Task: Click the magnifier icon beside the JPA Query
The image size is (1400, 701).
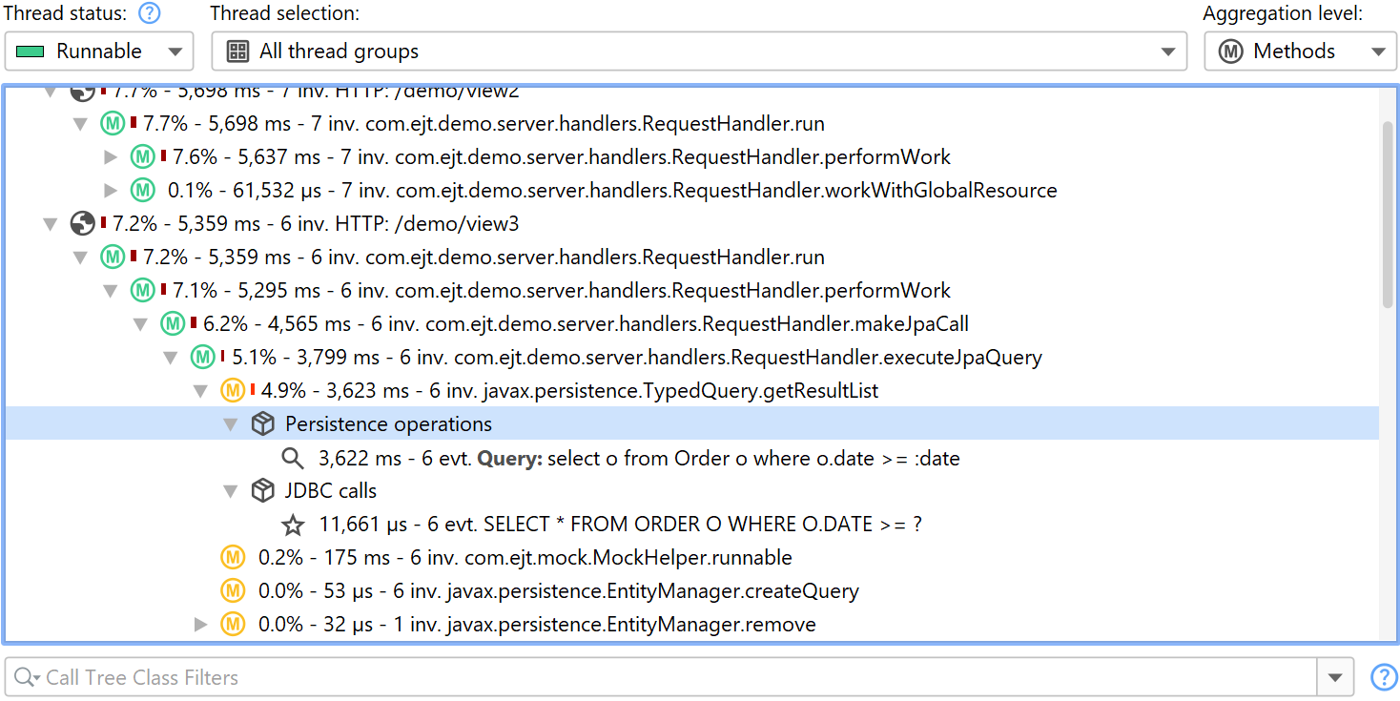Action: (x=293, y=459)
